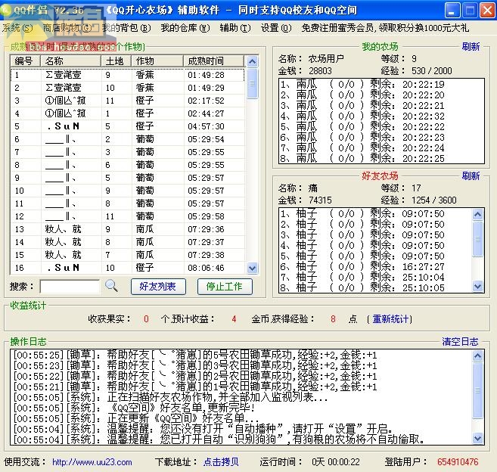497x472 pixels.
Task: Select row 2 香蕉 at 01:49:29
Action: [127, 88]
